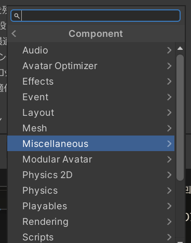Screen dimensions: 191x243
Task: Open the highlighted Miscellaneous category
Action: [91, 143]
